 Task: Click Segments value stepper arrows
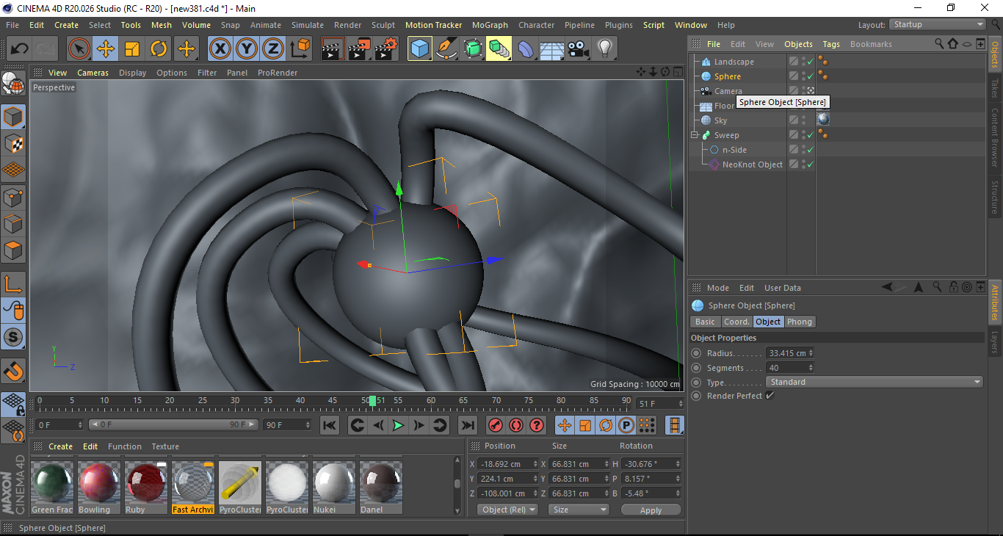point(811,368)
